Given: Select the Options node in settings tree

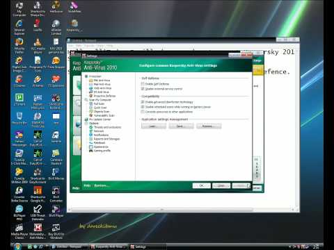Looking at the screenshot, I should click(94, 123).
